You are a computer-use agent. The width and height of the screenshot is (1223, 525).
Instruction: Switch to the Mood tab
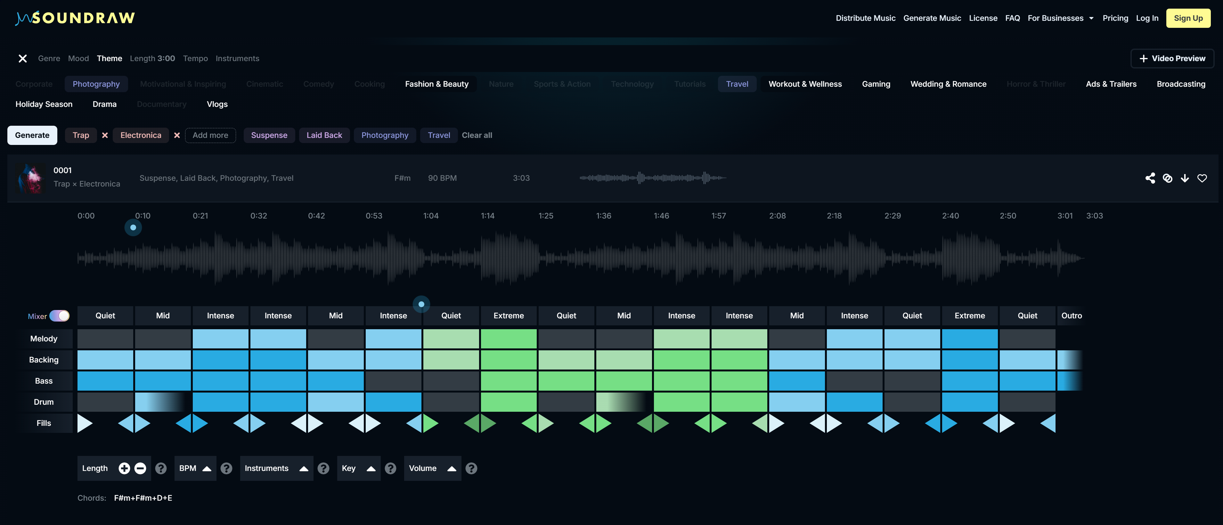tap(78, 58)
